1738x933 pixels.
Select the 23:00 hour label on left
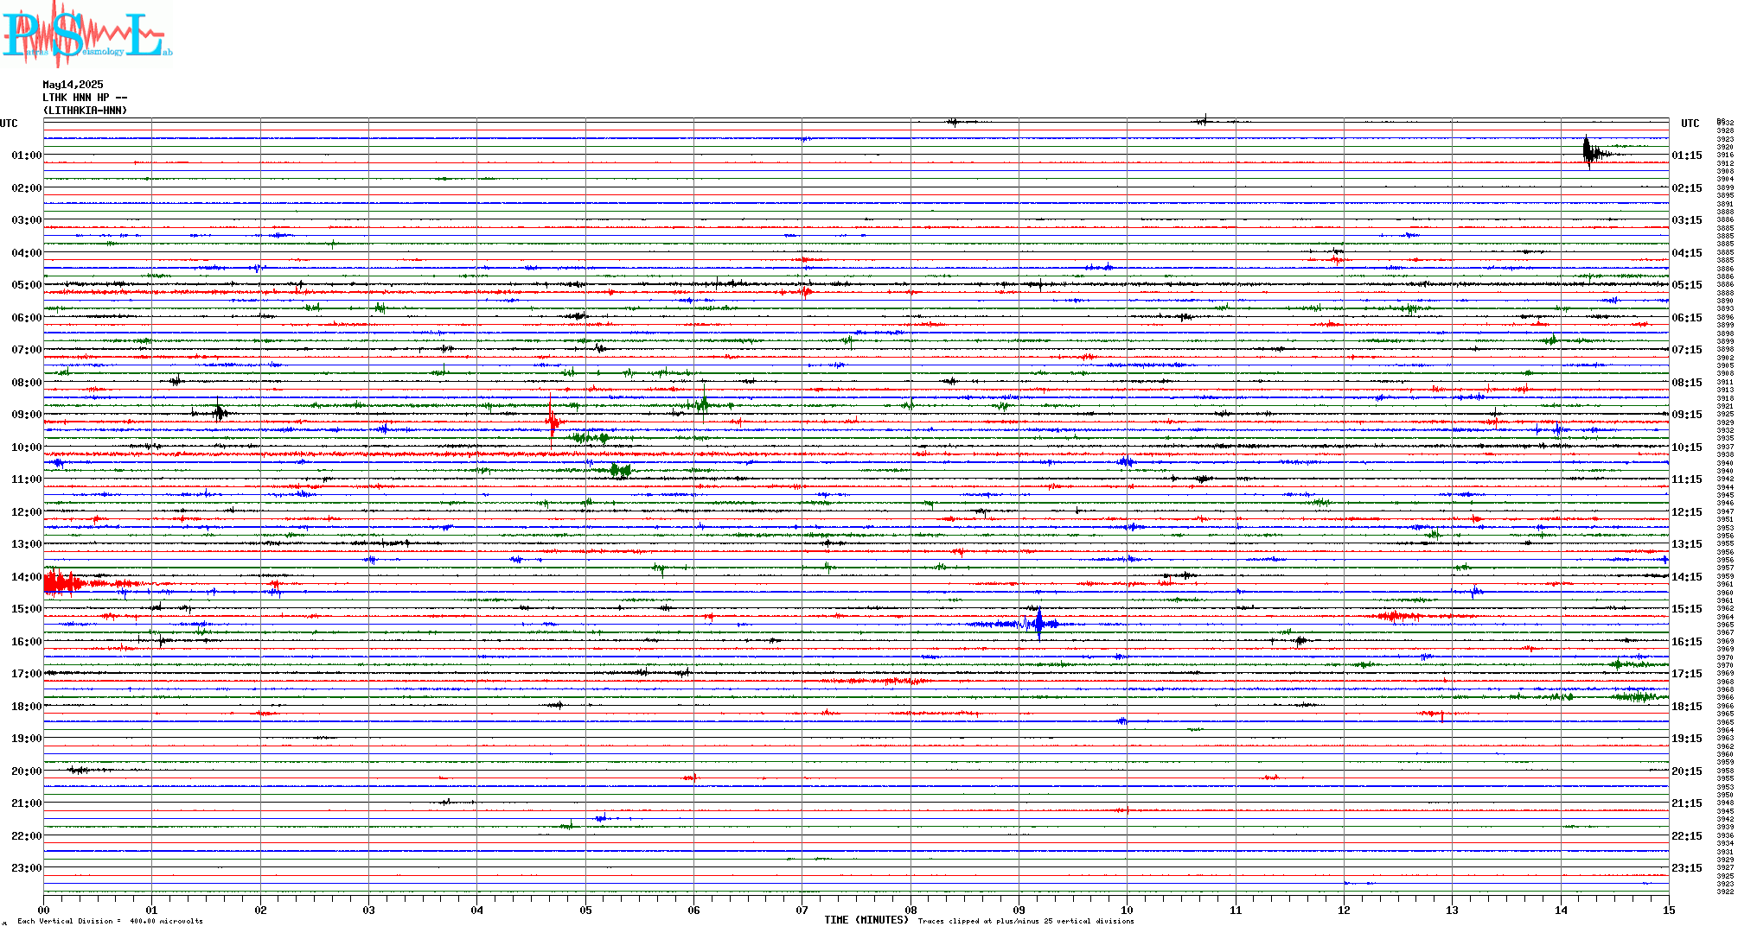26,868
